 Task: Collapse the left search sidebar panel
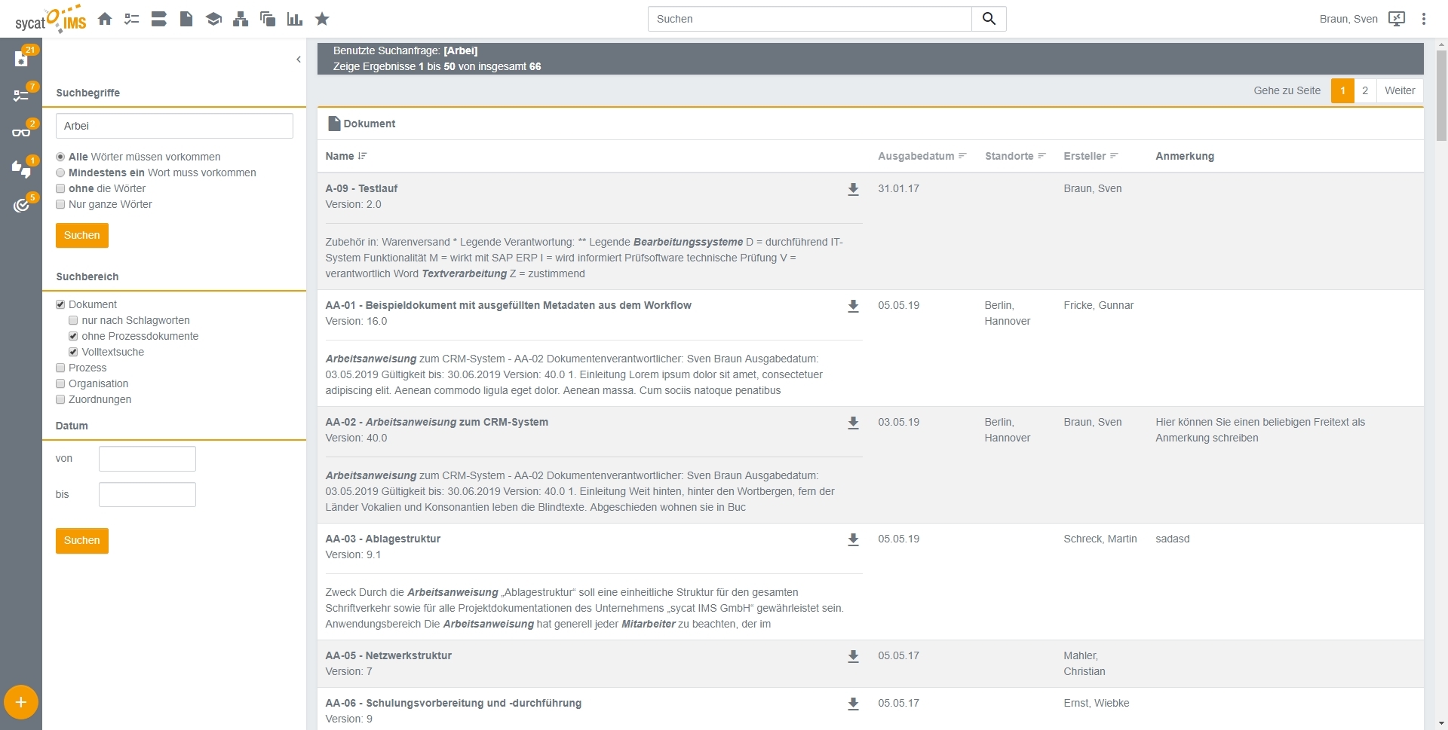click(x=299, y=60)
